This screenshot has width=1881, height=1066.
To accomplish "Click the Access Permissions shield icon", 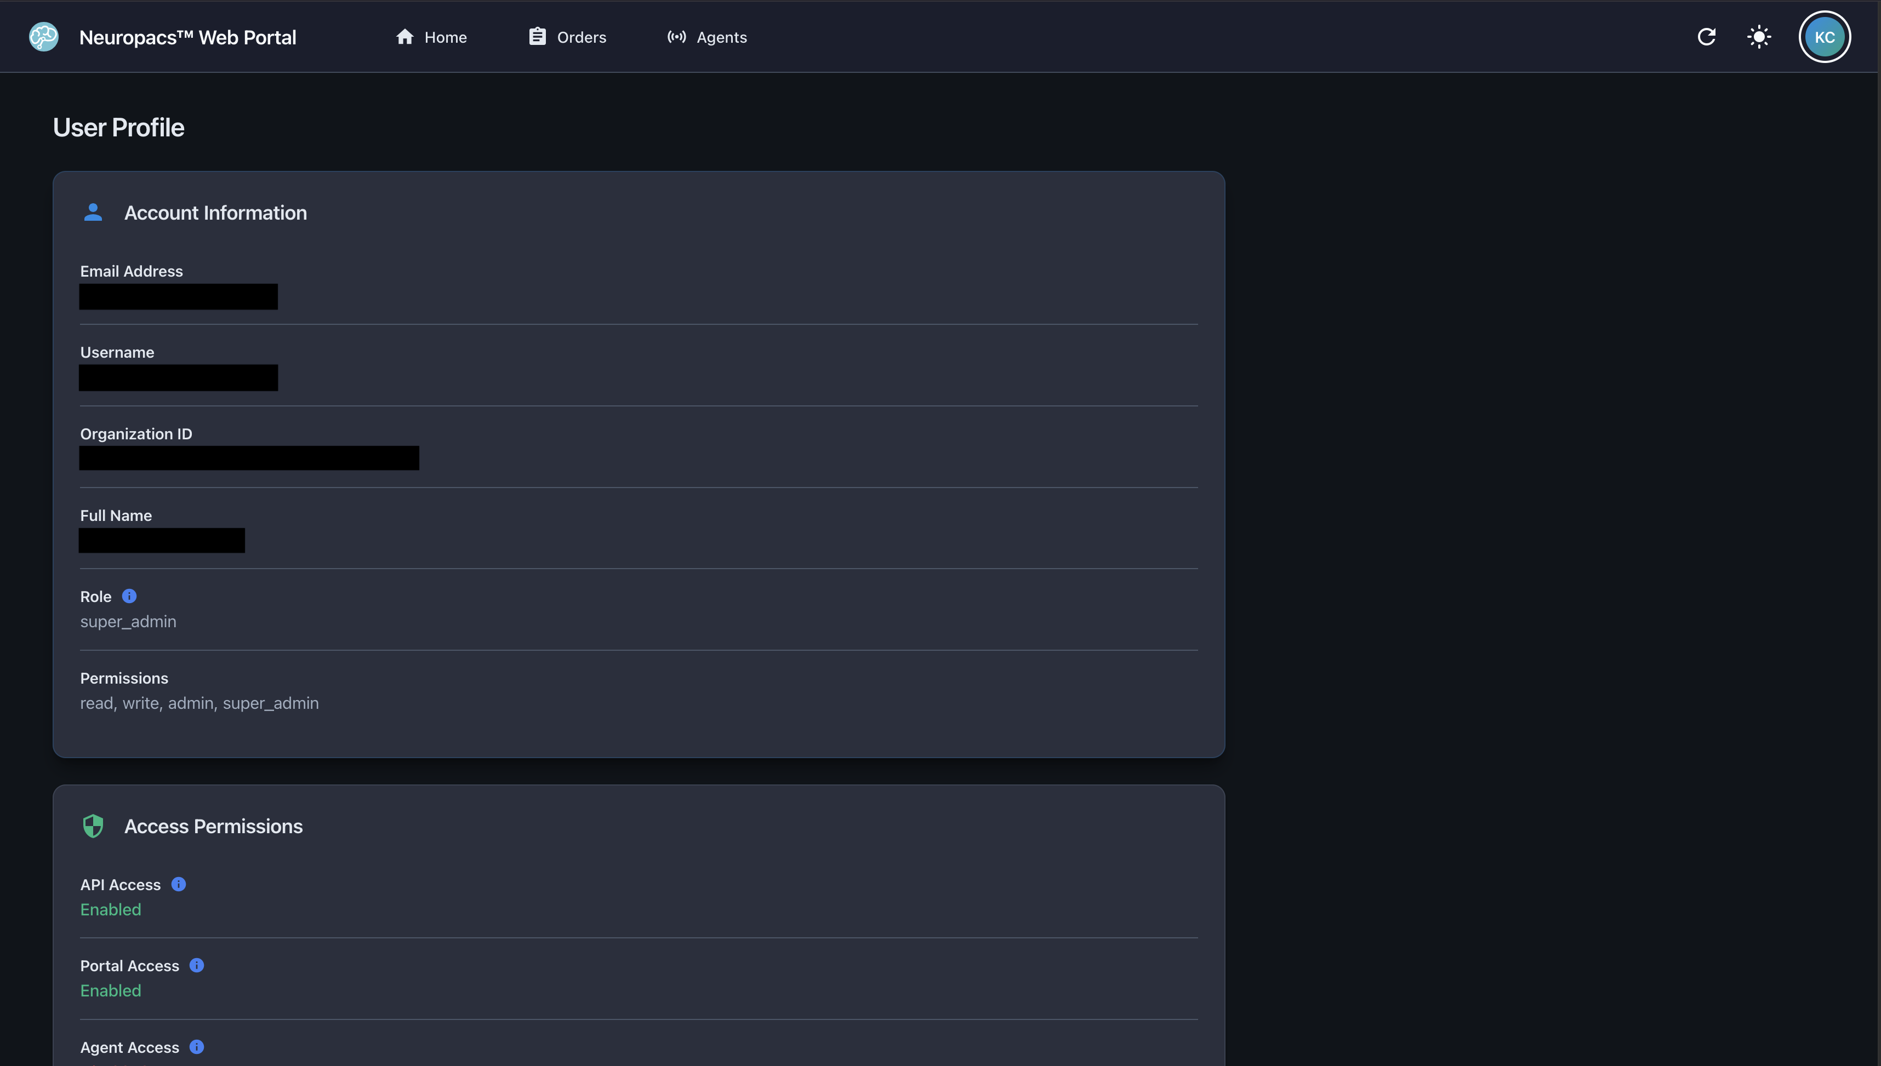I will point(93,826).
